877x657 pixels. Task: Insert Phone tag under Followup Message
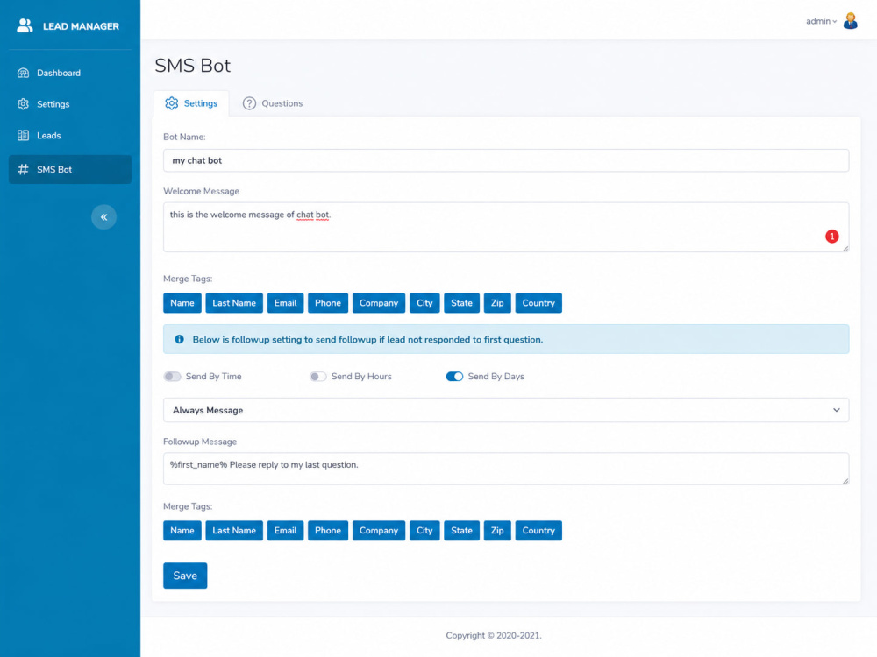click(328, 531)
